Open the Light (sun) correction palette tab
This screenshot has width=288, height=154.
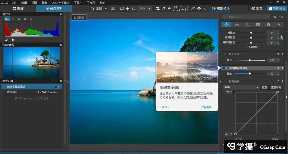(226, 24)
